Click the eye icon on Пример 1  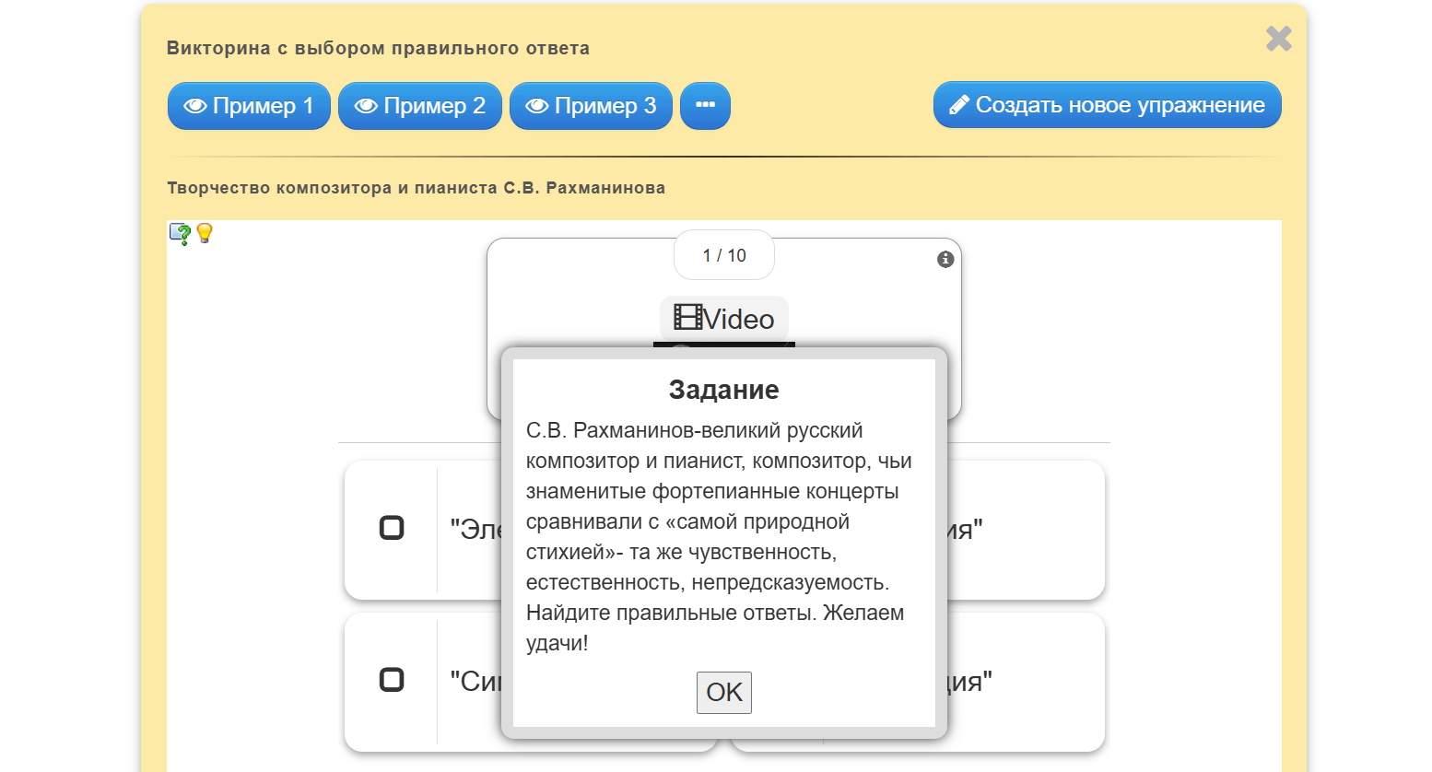pos(195,105)
